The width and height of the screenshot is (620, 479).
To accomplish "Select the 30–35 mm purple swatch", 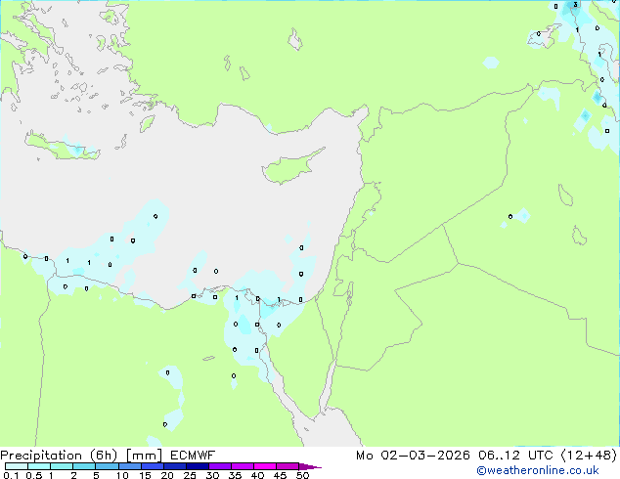I will [219, 466].
